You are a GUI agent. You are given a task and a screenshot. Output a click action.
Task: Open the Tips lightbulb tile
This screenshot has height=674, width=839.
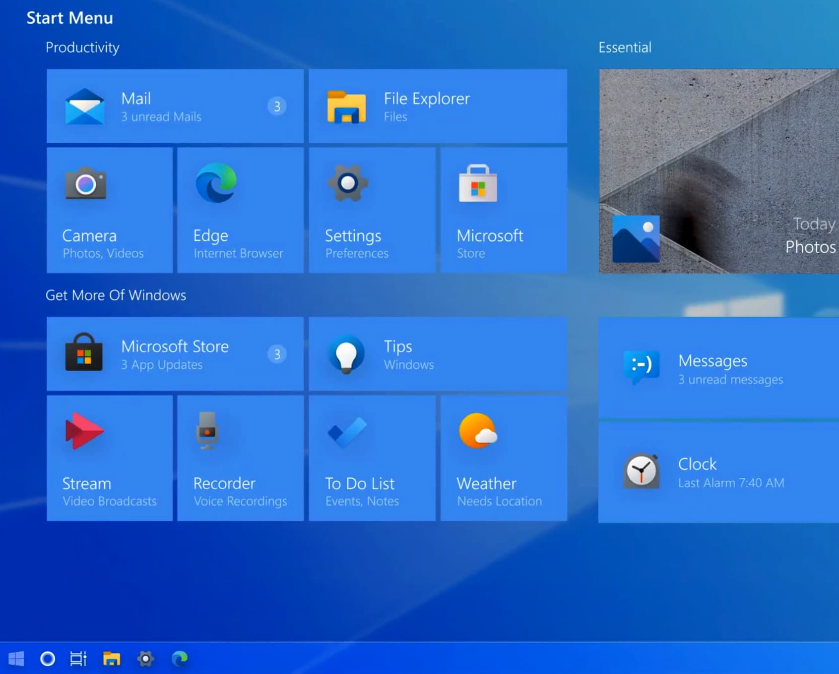click(x=437, y=354)
